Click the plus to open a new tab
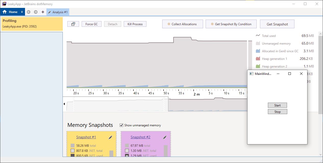The height and width of the screenshot is (163, 323). click(x=43, y=12)
